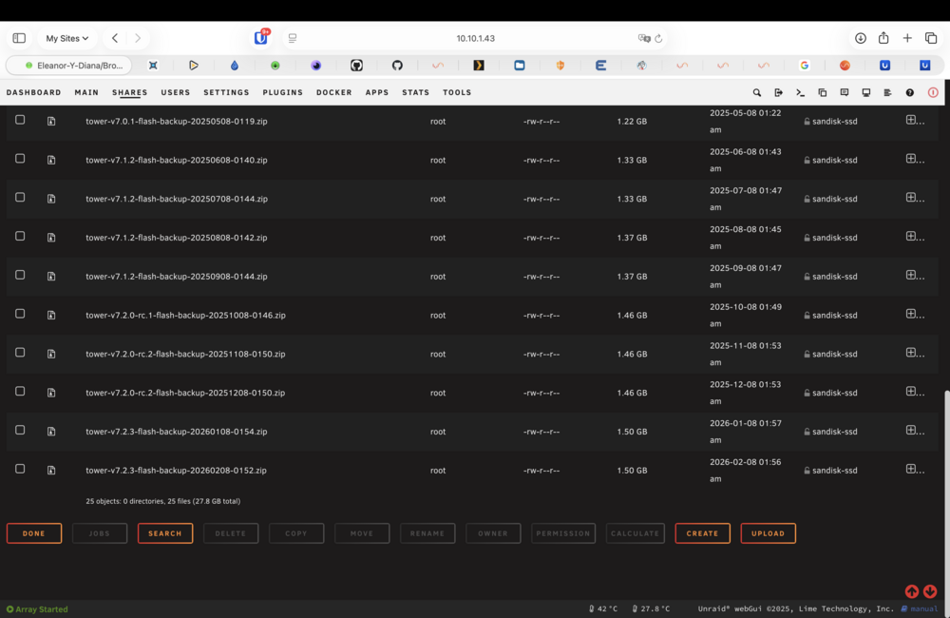Open the help question mark icon
The image size is (950, 618).
tap(909, 93)
